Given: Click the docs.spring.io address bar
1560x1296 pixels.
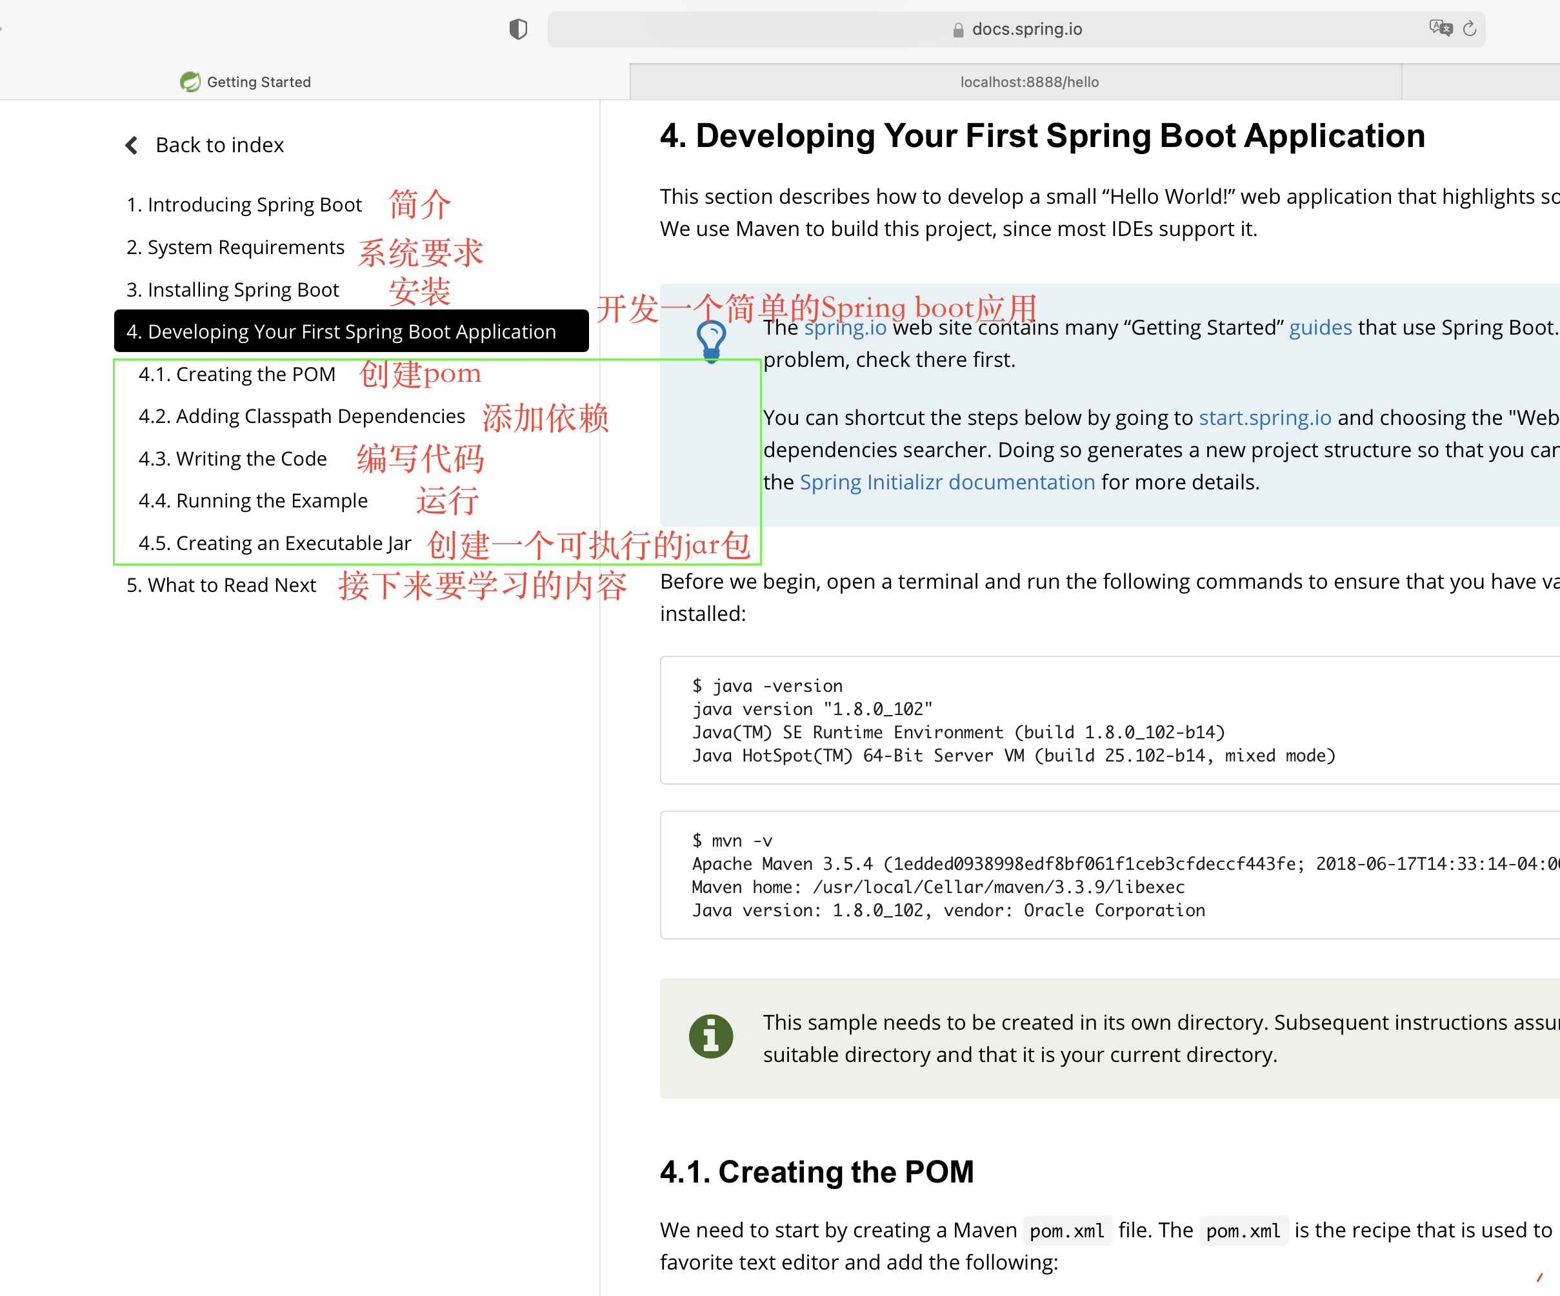Looking at the screenshot, I should click(x=1026, y=29).
